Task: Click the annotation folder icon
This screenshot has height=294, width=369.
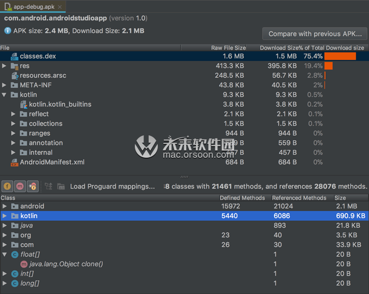Action: [x=23, y=143]
